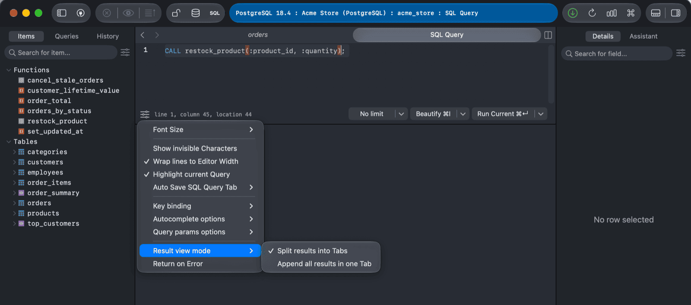This screenshot has height=305, width=691.
Task: Click the green download arrow icon
Action: (573, 13)
